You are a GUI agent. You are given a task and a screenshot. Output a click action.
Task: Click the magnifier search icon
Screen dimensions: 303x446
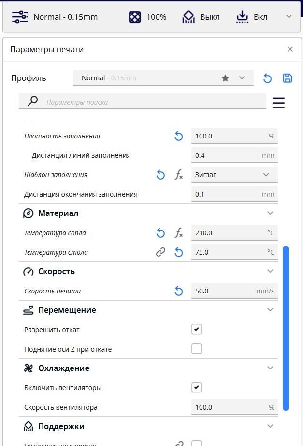(x=33, y=101)
